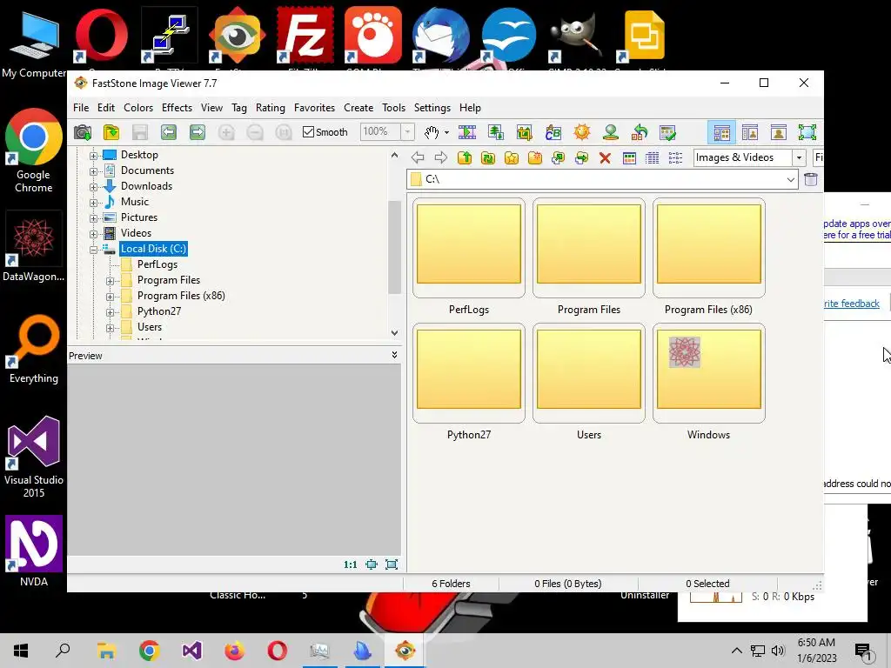The image size is (891, 668).
Task: Open Adjust Lighting sun icon
Action: (582, 132)
